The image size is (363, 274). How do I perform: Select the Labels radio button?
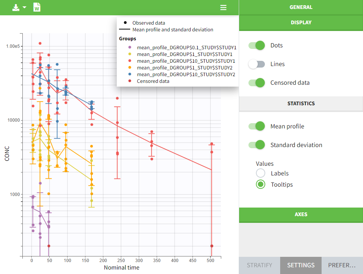coord(261,173)
